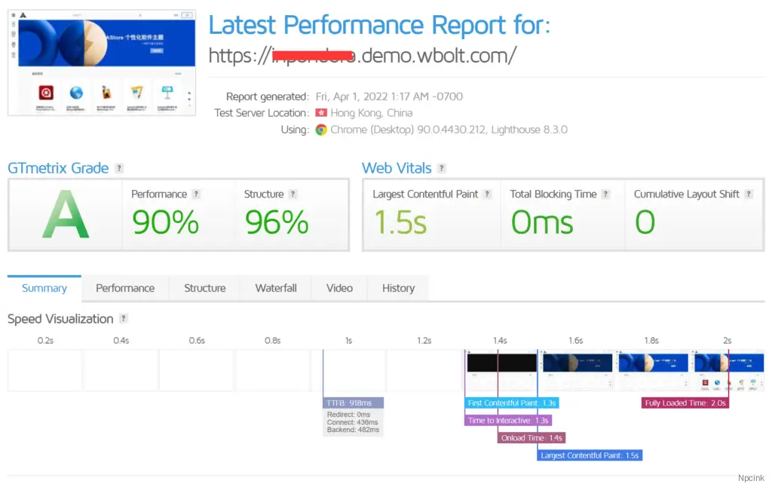The image size is (772, 490).
Task: Click help icon next to GTmetrix Grade
Action: coord(119,169)
